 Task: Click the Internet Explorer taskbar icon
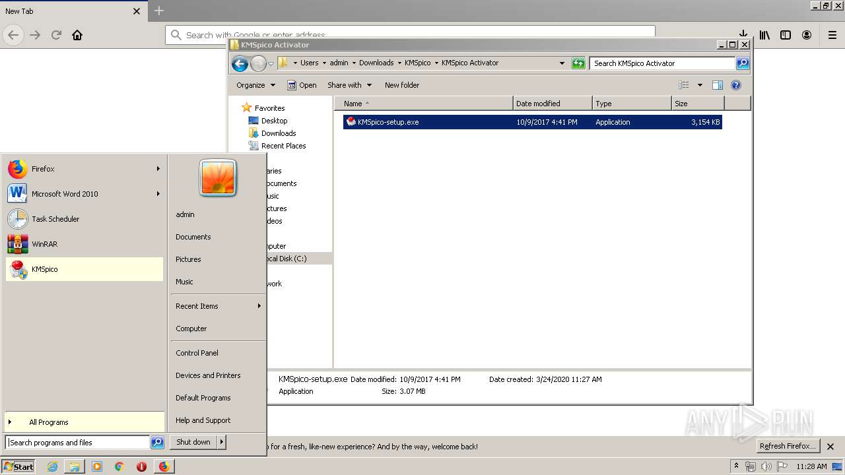point(52,466)
